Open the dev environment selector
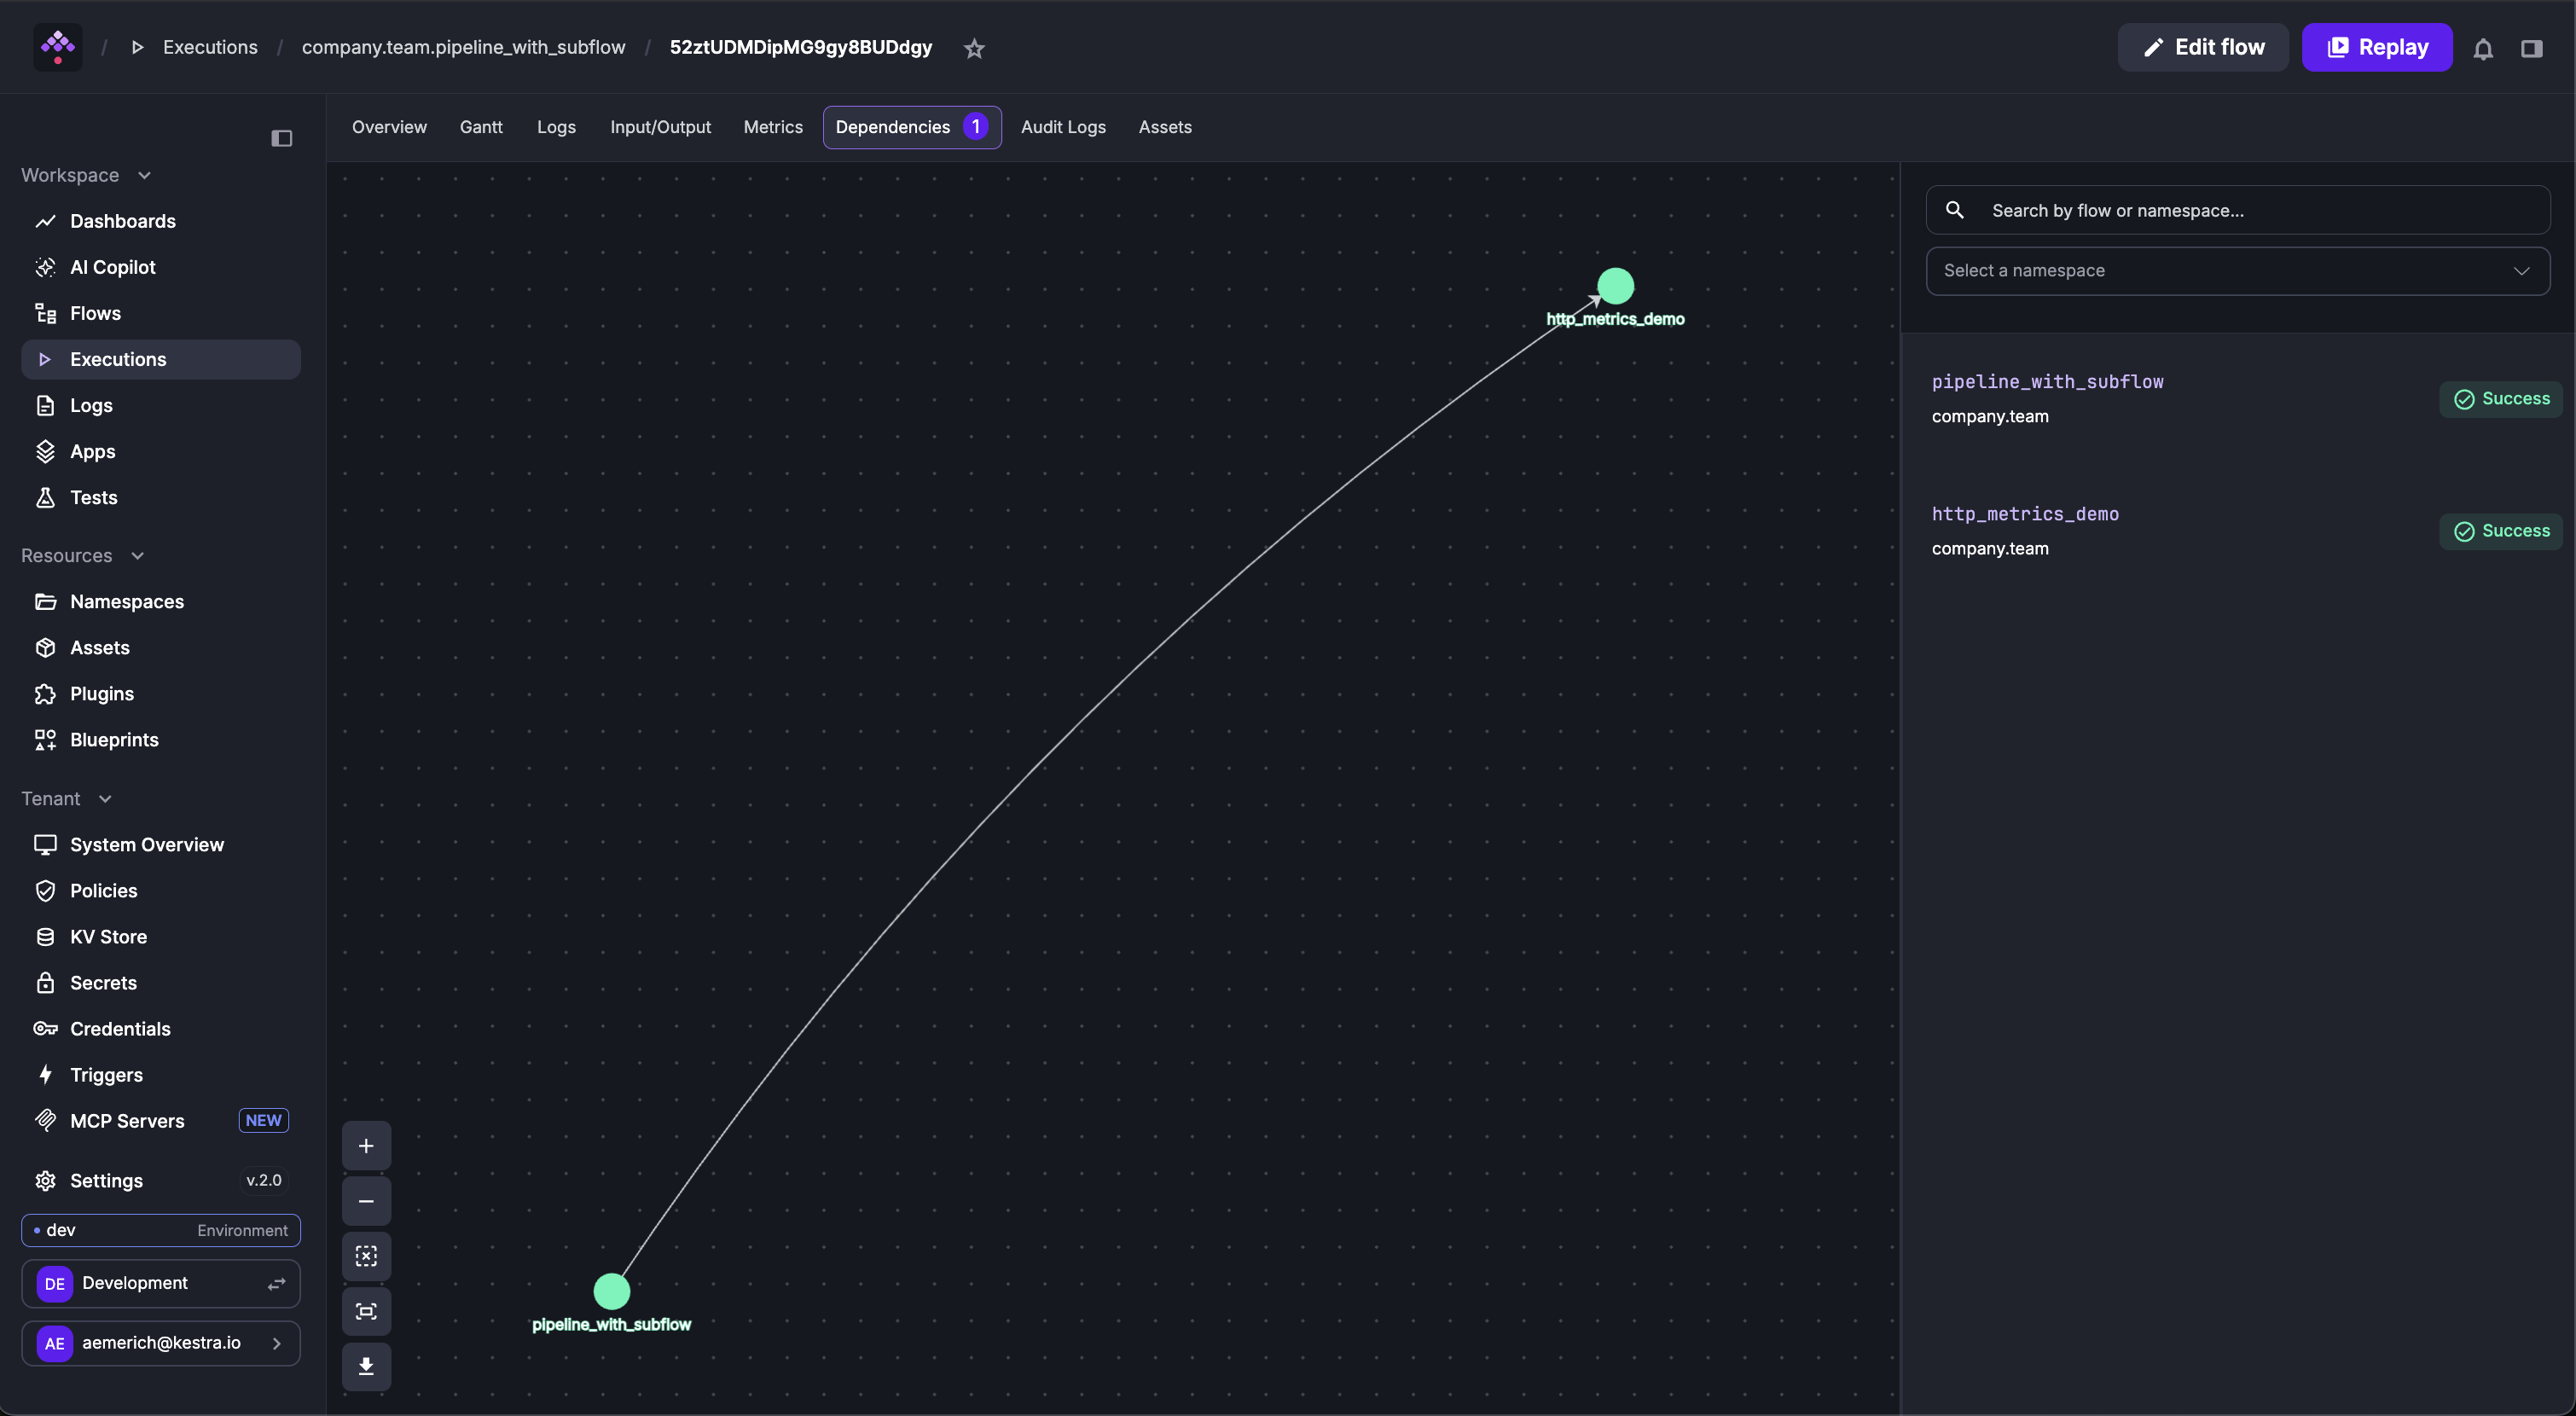 160,1230
